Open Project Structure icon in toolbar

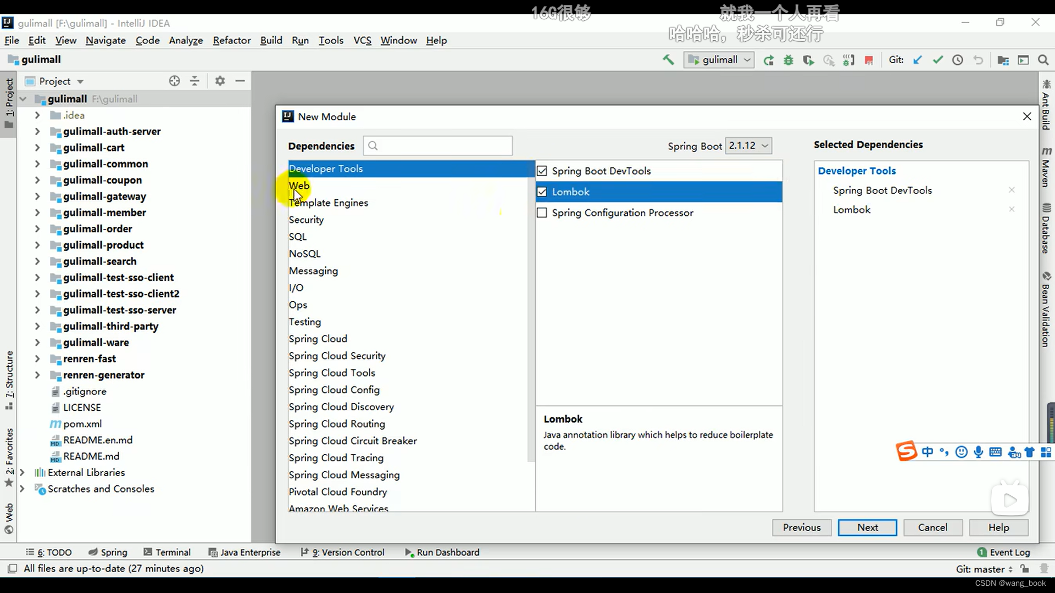pos(1003,60)
